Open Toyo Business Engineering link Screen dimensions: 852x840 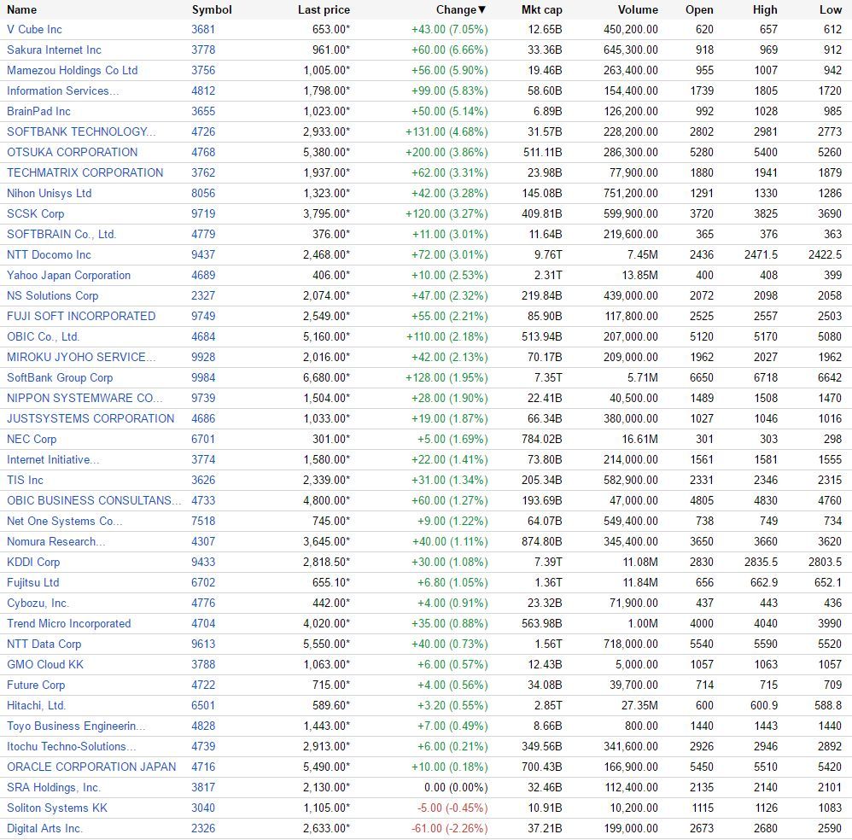[76, 726]
